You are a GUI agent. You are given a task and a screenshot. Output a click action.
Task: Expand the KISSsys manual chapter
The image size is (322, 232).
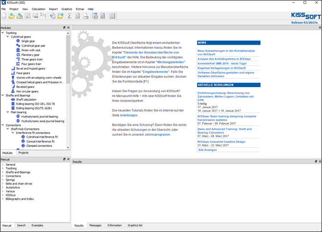pos(3,195)
